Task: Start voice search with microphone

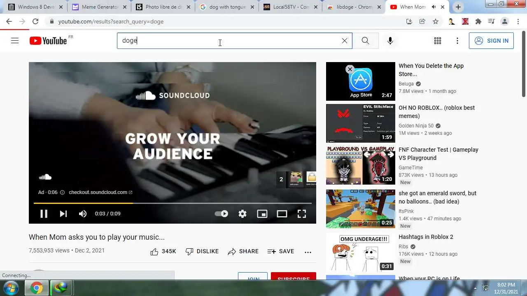Action: click(x=390, y=41)
